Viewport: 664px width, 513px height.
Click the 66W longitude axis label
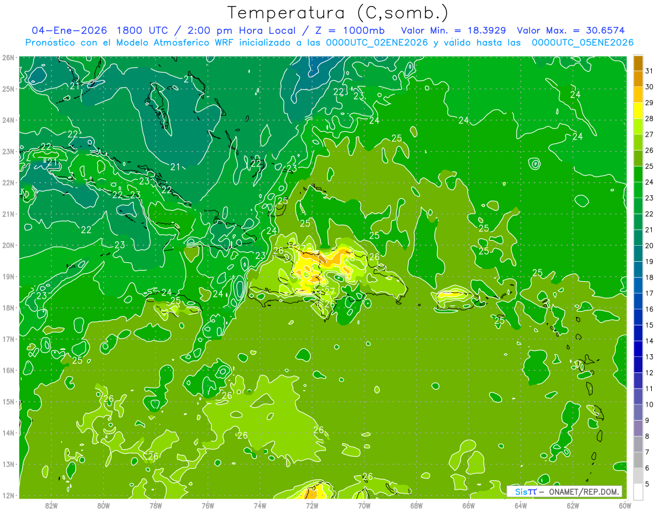[x=469, y=505]
